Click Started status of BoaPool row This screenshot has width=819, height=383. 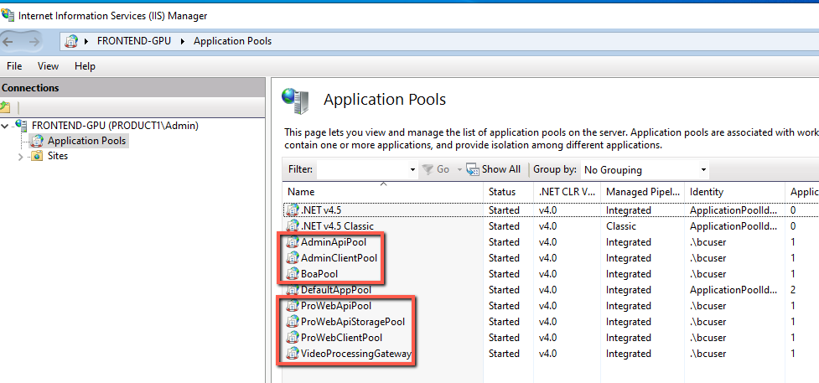click(504, 274)
